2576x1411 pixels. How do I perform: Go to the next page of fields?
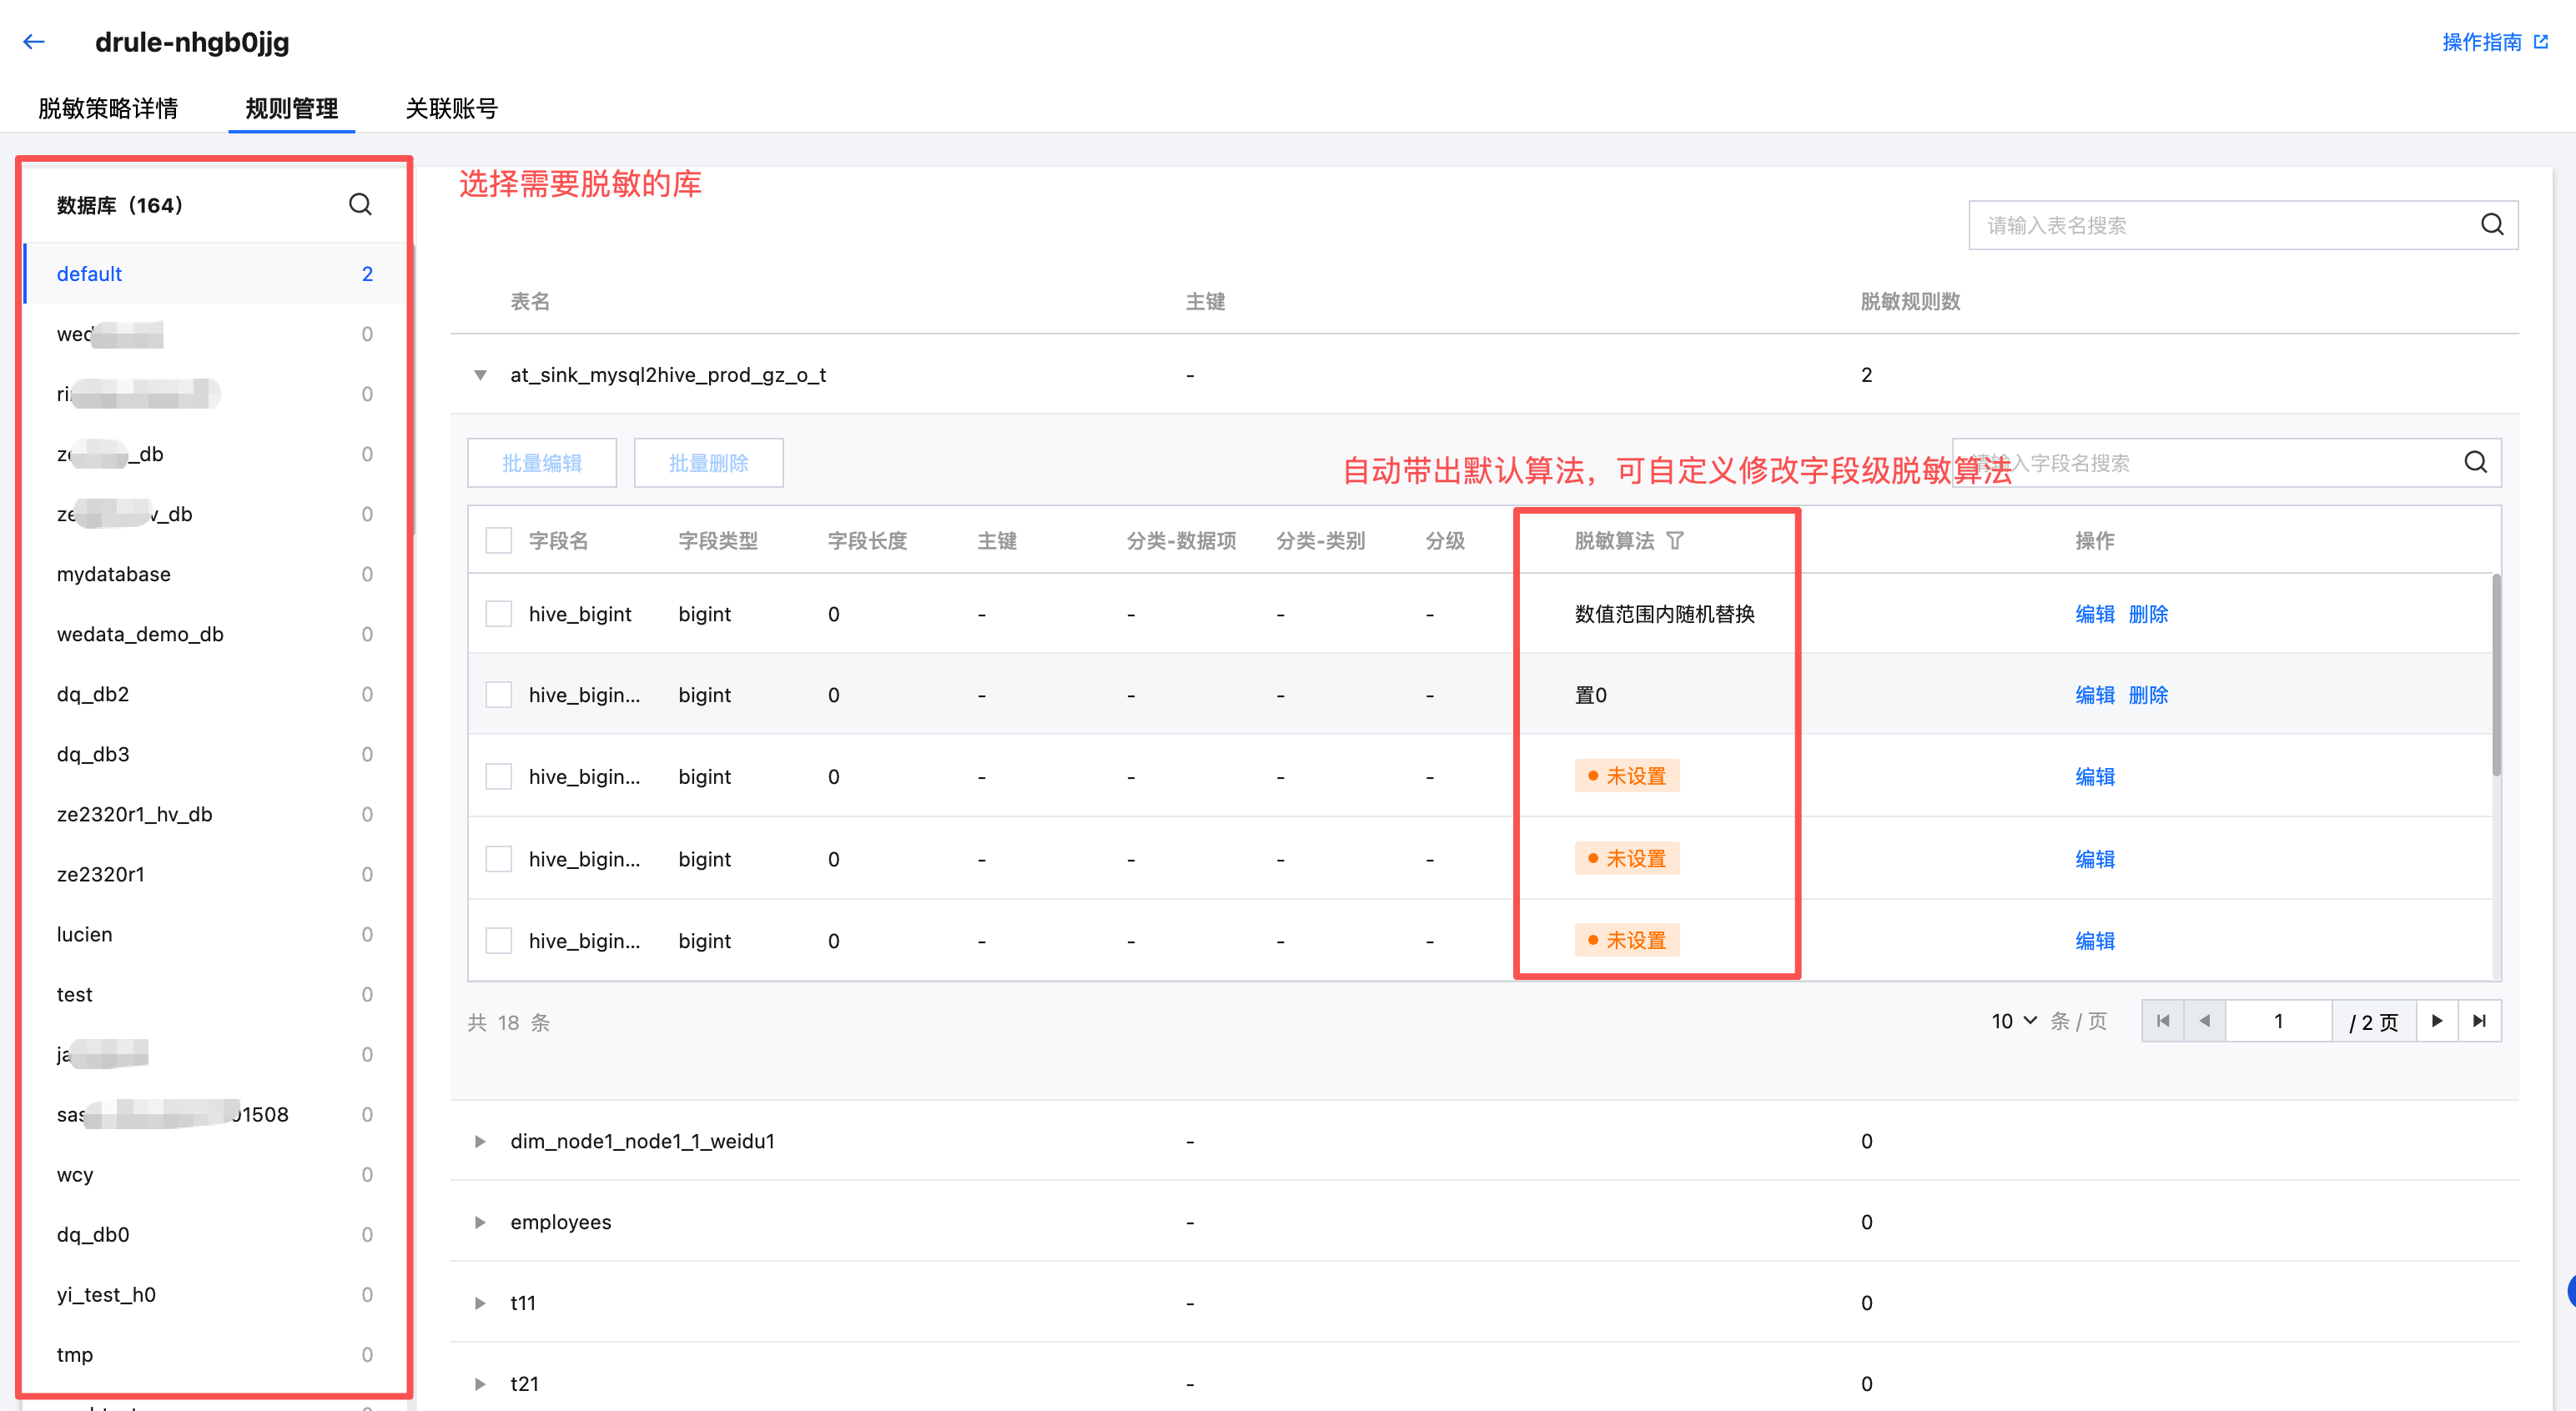[2437, 1021]
